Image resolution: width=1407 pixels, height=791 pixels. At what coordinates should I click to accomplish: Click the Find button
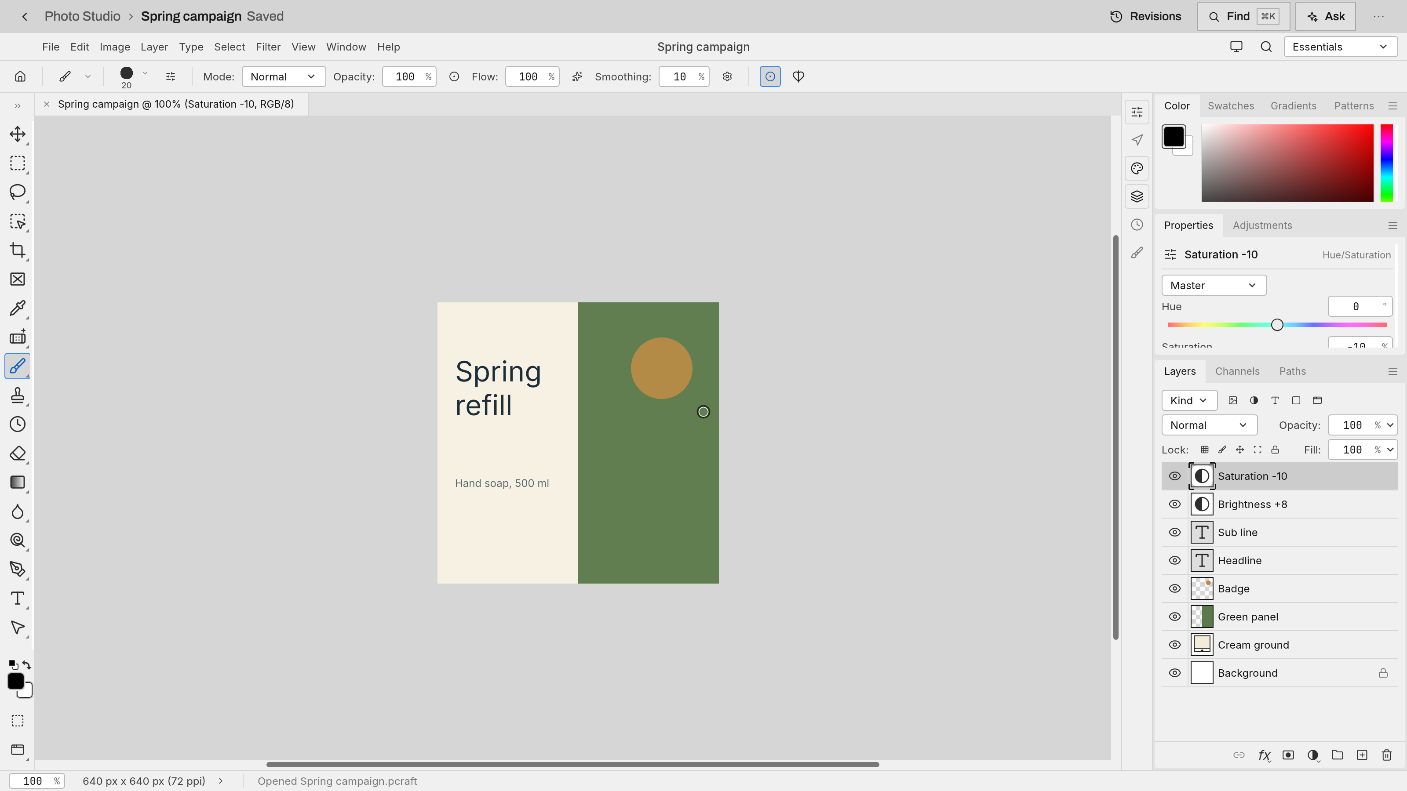(1243, 16)
